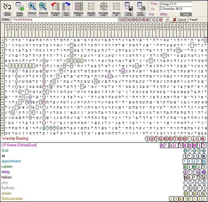208x202 pixels.
Task: Click the Codes: label
Action: [6, 20]
